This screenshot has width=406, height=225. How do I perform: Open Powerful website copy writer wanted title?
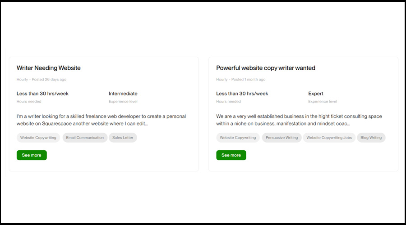[x=266, y=68]
